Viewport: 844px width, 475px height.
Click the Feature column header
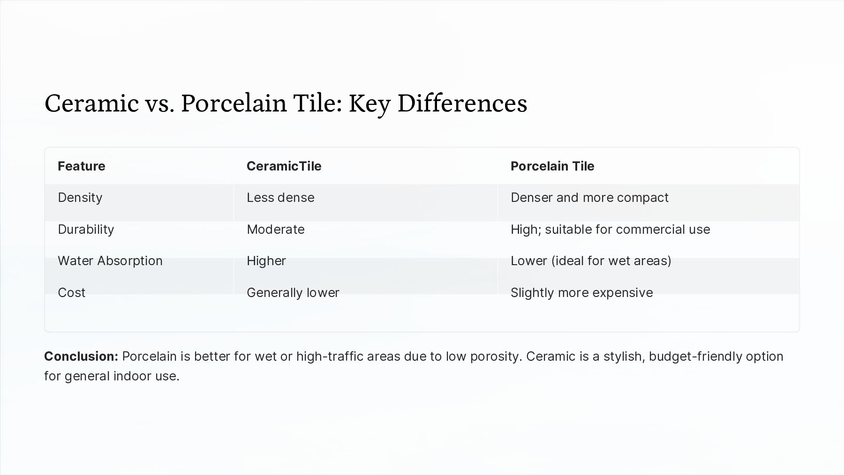81,166
